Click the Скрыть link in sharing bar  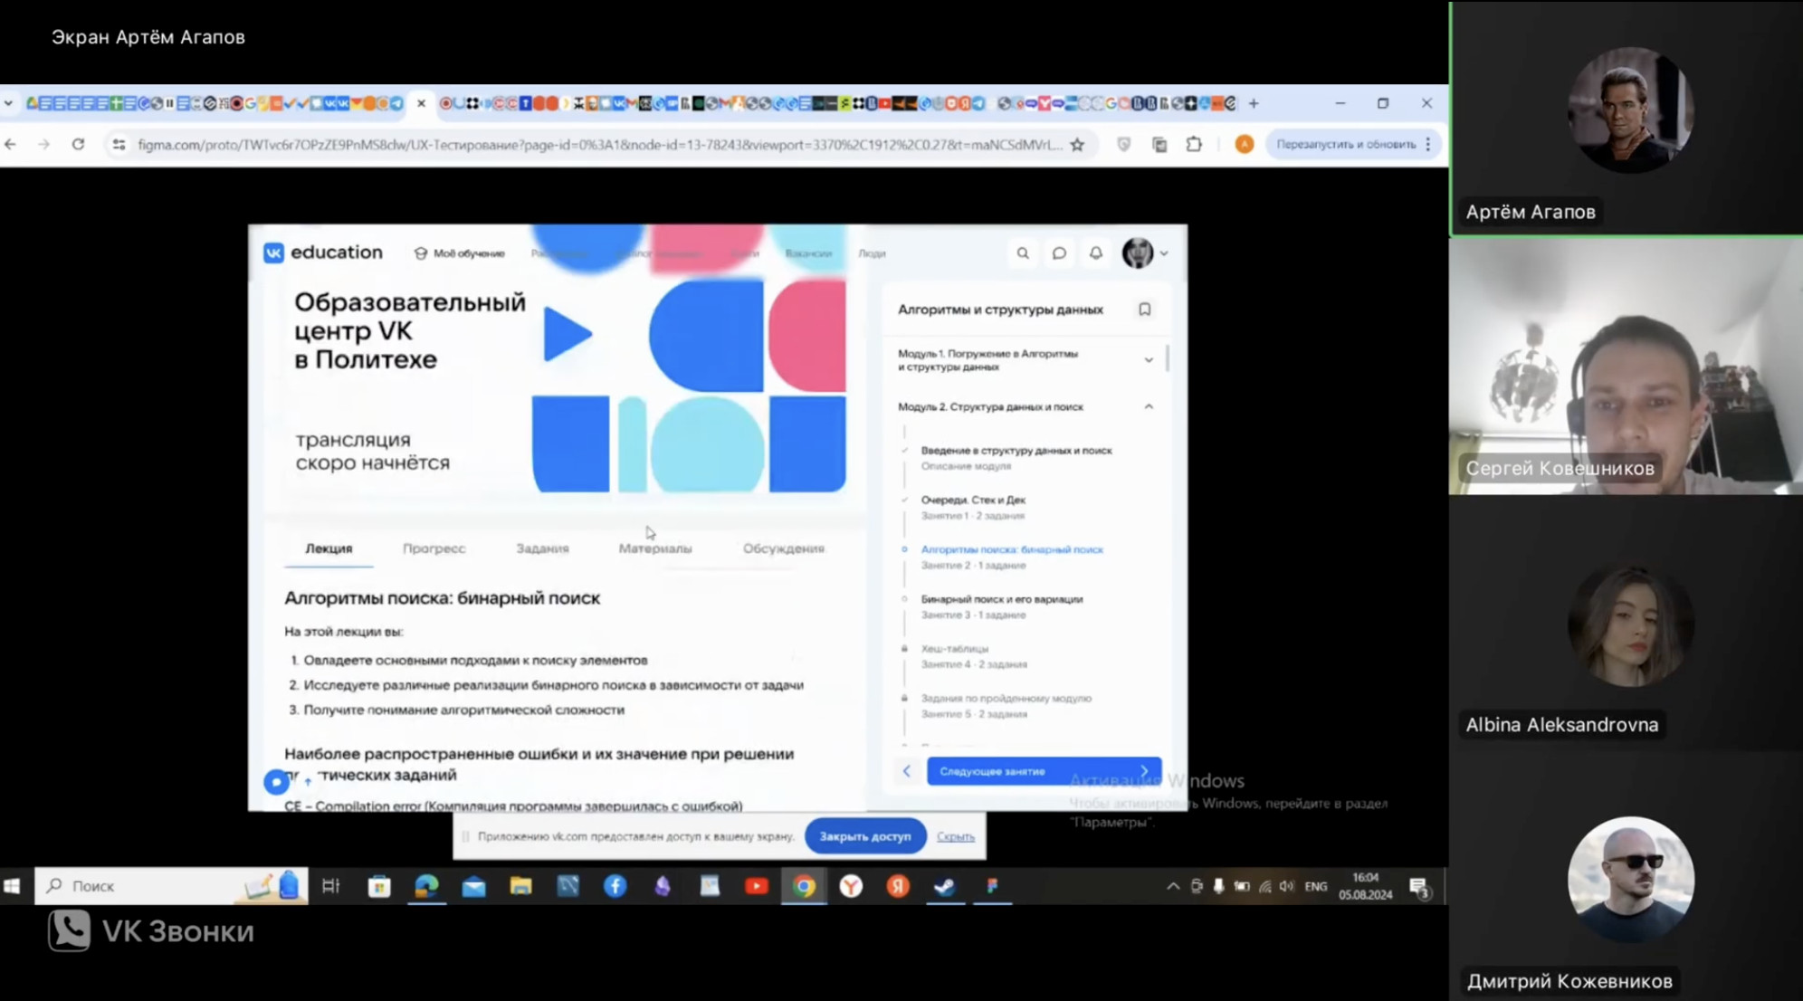[955, 836]
